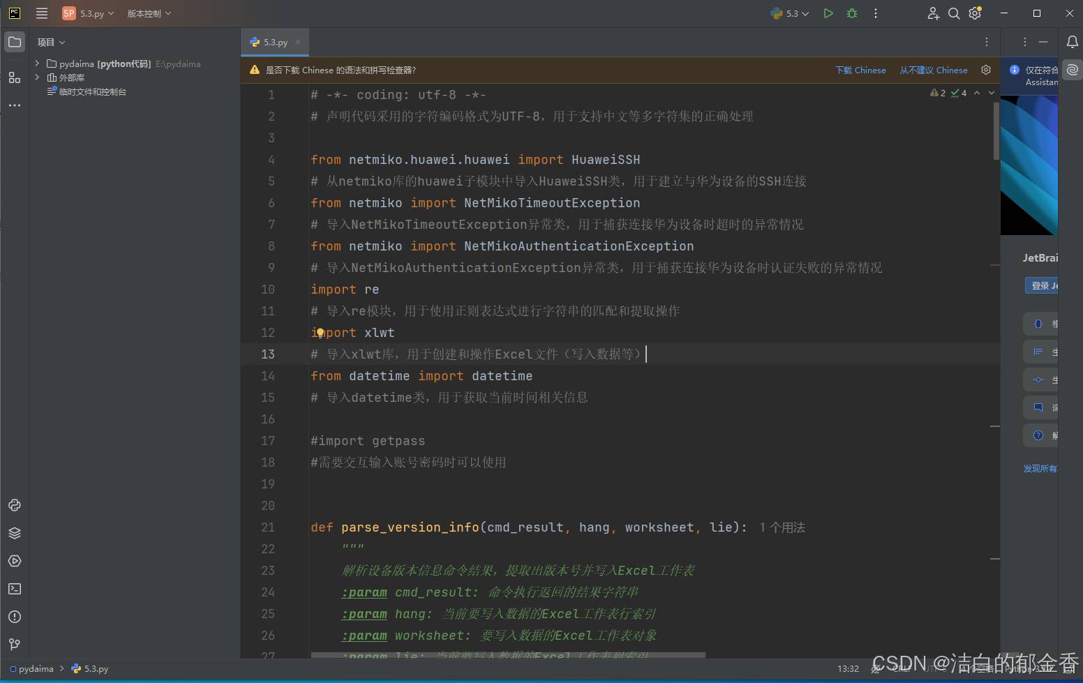Image resolution: width=1083 pixels, height=683 pixels.
Task: Click the AI panel commit-icon suggestion chip
Action: pos(1040,380)
